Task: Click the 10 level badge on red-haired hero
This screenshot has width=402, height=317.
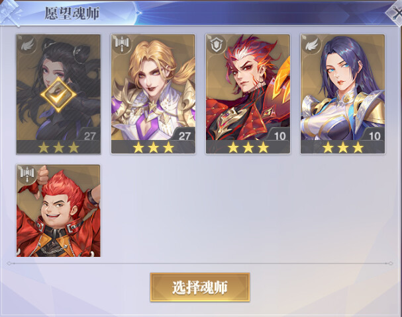Action: pos(279,136)
